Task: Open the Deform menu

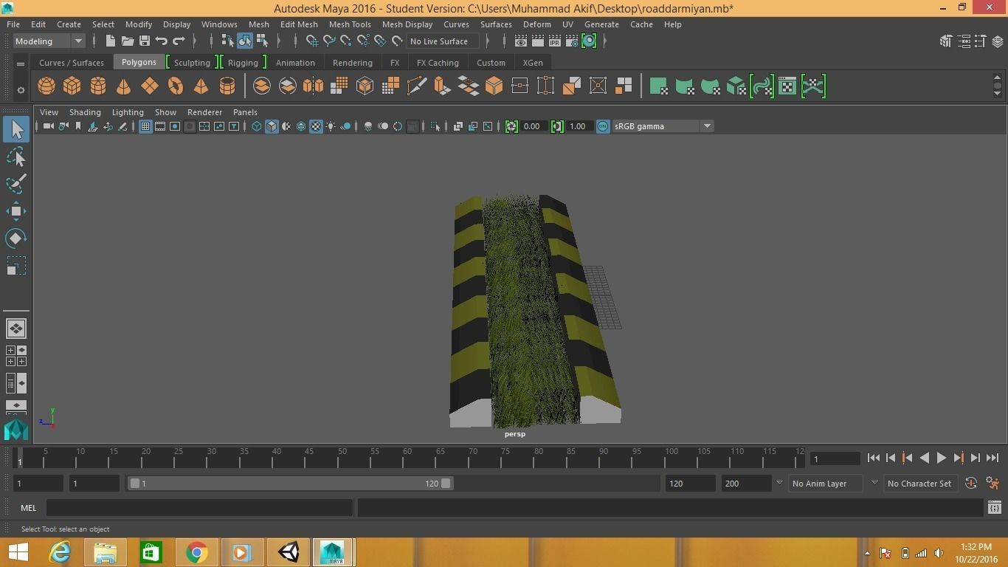Action: tap(537, 24)
